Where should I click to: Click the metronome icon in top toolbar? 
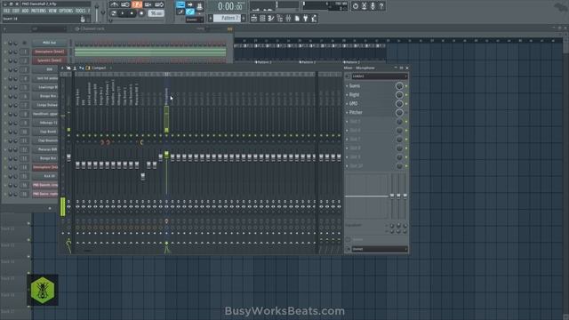(115, 4)
